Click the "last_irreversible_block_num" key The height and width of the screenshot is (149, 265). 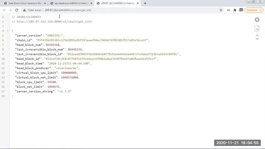pyautogui.click(x=40, y=50)
